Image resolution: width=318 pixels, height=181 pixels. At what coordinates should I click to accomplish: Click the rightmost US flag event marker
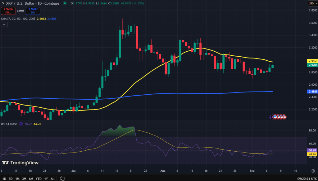point(284,117)
